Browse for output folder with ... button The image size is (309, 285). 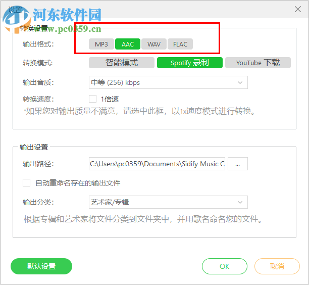point(238,164)
